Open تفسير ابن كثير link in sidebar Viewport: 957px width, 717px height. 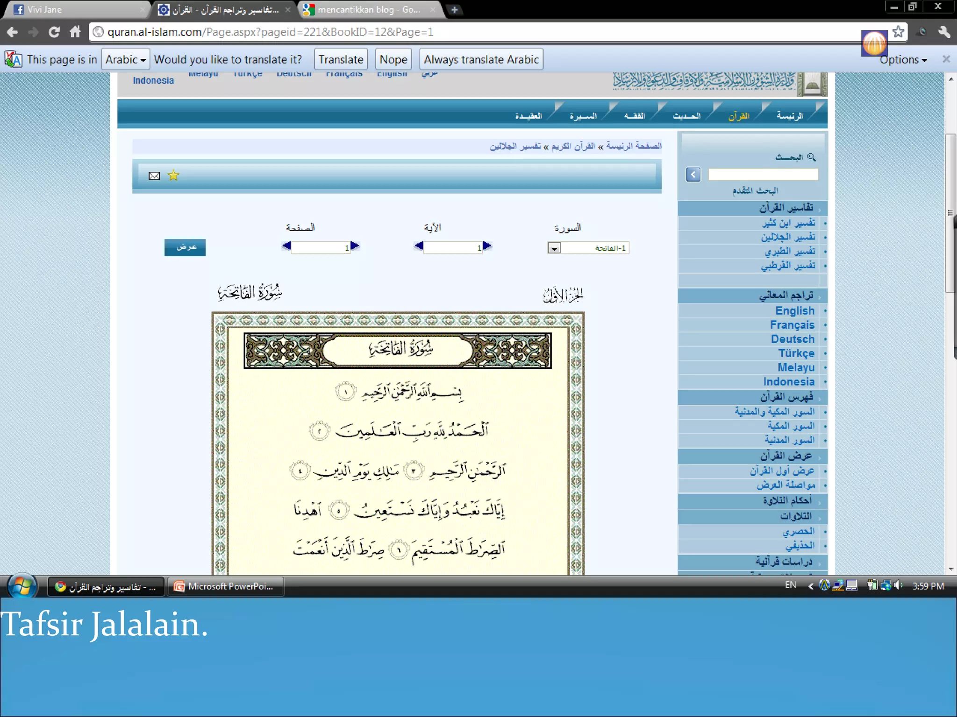(x=789, y=223)
